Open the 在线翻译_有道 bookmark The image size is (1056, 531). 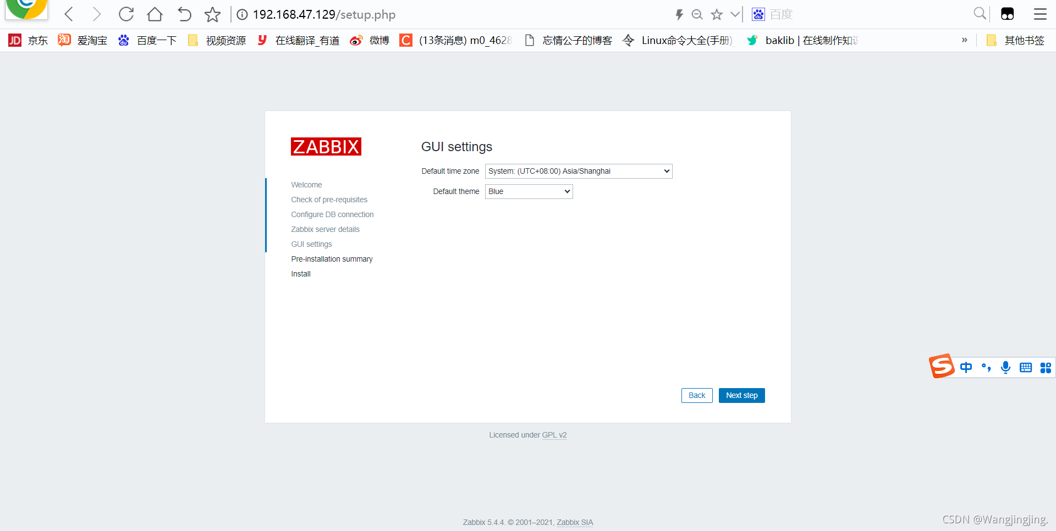(x=298, y=40)
